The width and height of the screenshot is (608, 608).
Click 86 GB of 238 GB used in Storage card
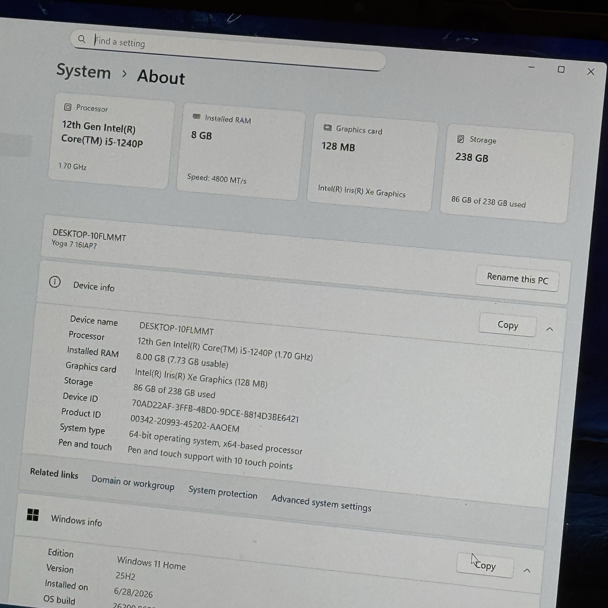pos(488,202)
